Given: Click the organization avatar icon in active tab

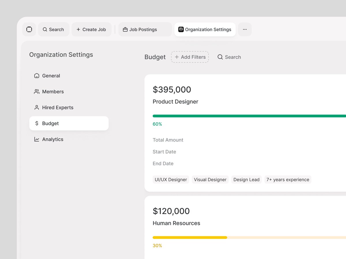Looking at the screenshot, I should pyautogui.click(x=181, y=29).
